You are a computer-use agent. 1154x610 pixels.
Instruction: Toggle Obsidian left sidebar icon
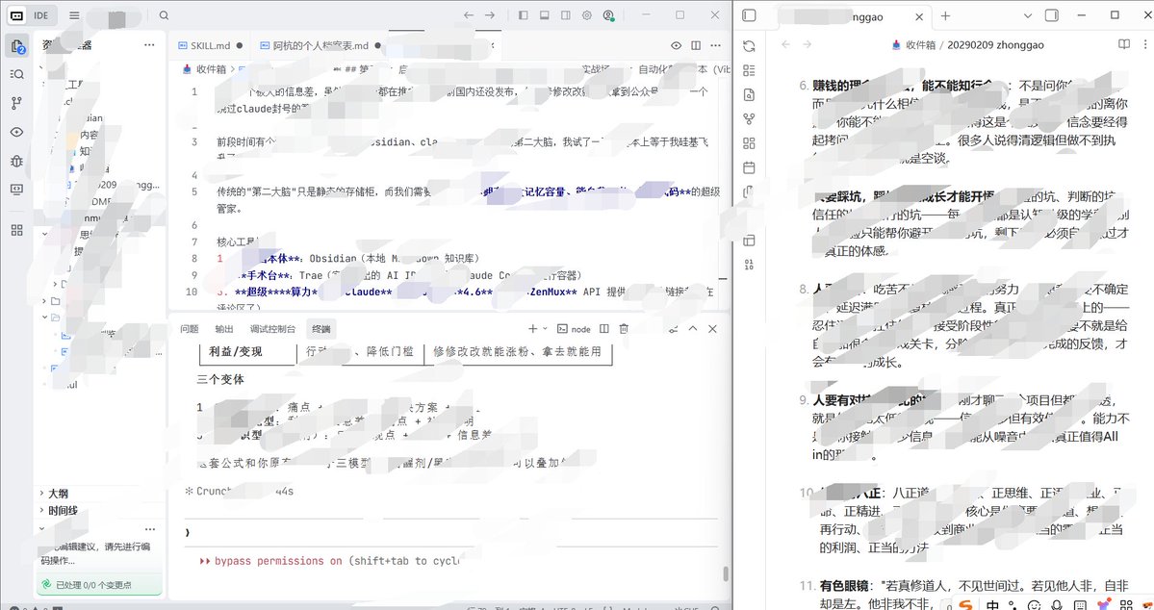[x=749, y=15]
